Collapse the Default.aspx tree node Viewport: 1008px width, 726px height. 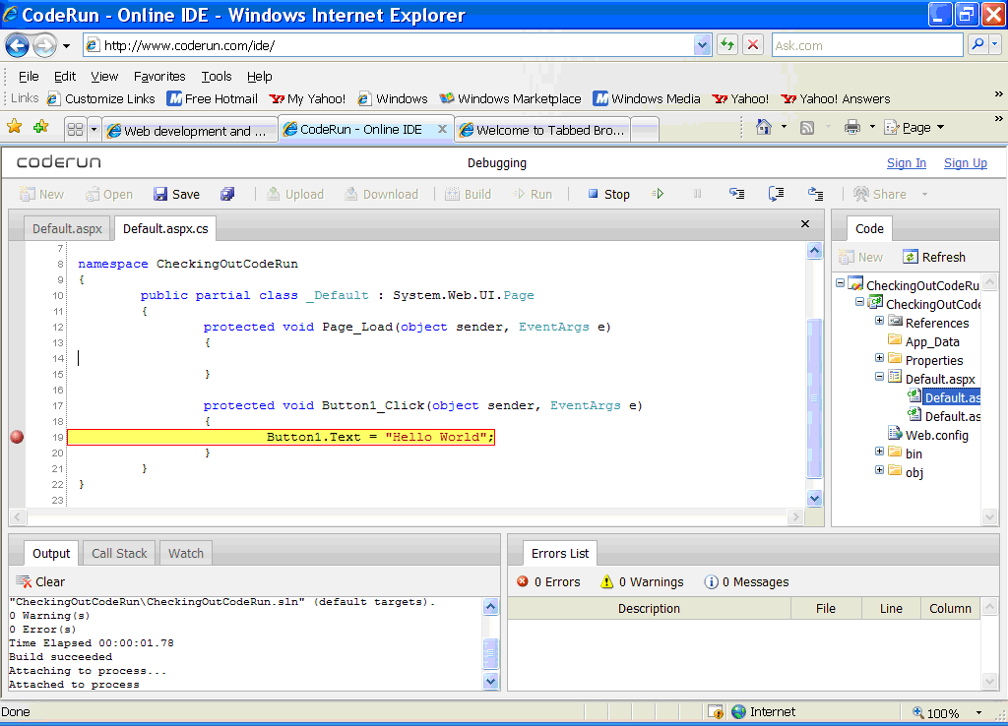pyautogui.click(x=879, y=377)
